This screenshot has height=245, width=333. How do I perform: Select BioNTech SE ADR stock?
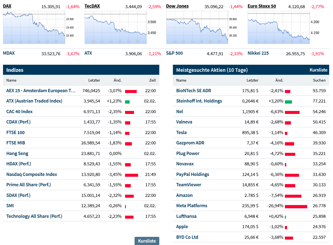coord(194,91)
